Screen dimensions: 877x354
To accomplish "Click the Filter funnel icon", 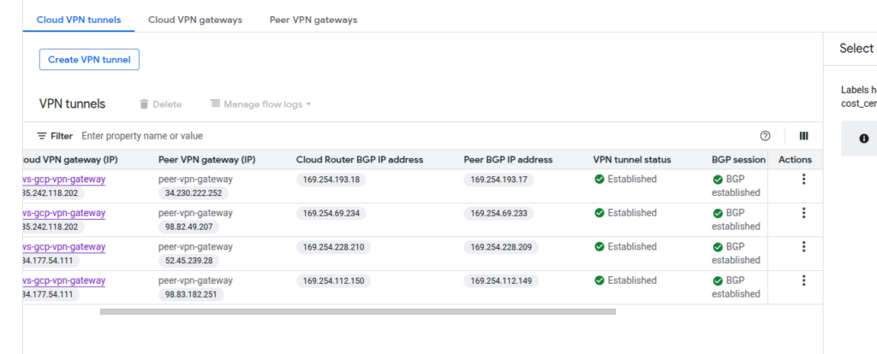I will pyautogui.click(x=42, y=136).
